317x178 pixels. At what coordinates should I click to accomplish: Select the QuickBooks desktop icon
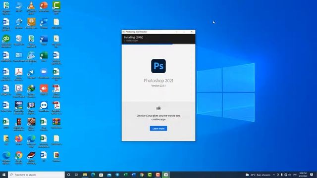pyautogui.click(x=6, y=41)
